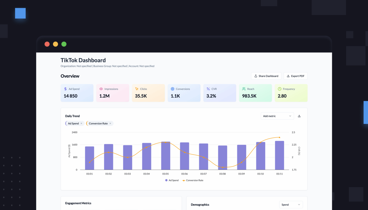Click the clock Frequency icon
Viewport: 368px width, 210px height.
[280, 89]
